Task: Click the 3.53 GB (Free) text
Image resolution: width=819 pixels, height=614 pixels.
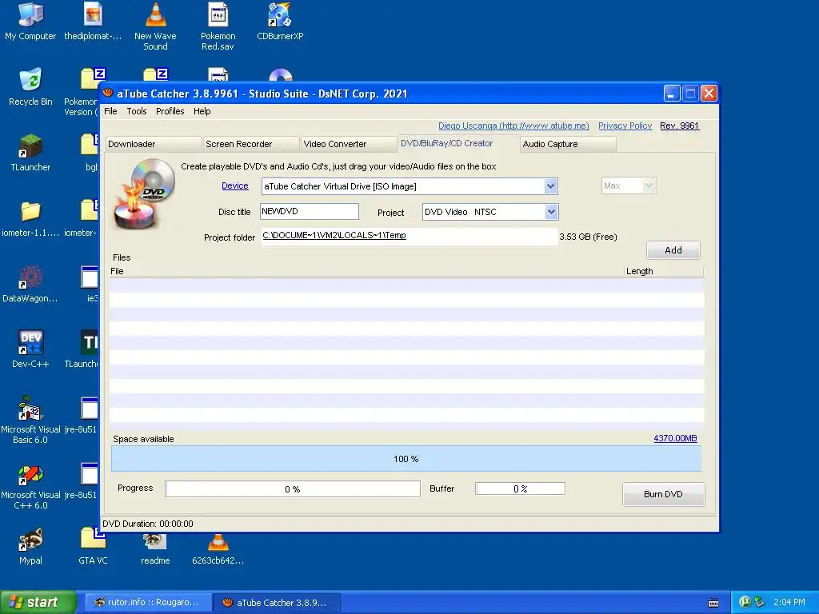Action: click(x=588, y=237)
